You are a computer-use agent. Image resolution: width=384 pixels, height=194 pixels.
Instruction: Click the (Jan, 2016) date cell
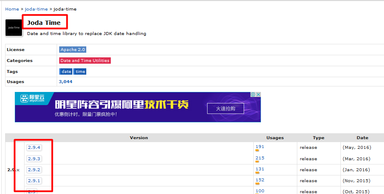pyautogui.click(x=356, y=170)
